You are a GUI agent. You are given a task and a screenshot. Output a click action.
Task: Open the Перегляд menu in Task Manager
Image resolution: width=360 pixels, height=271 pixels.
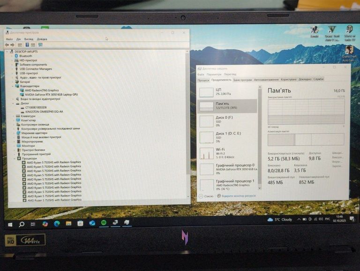click(x=230, y=75)
